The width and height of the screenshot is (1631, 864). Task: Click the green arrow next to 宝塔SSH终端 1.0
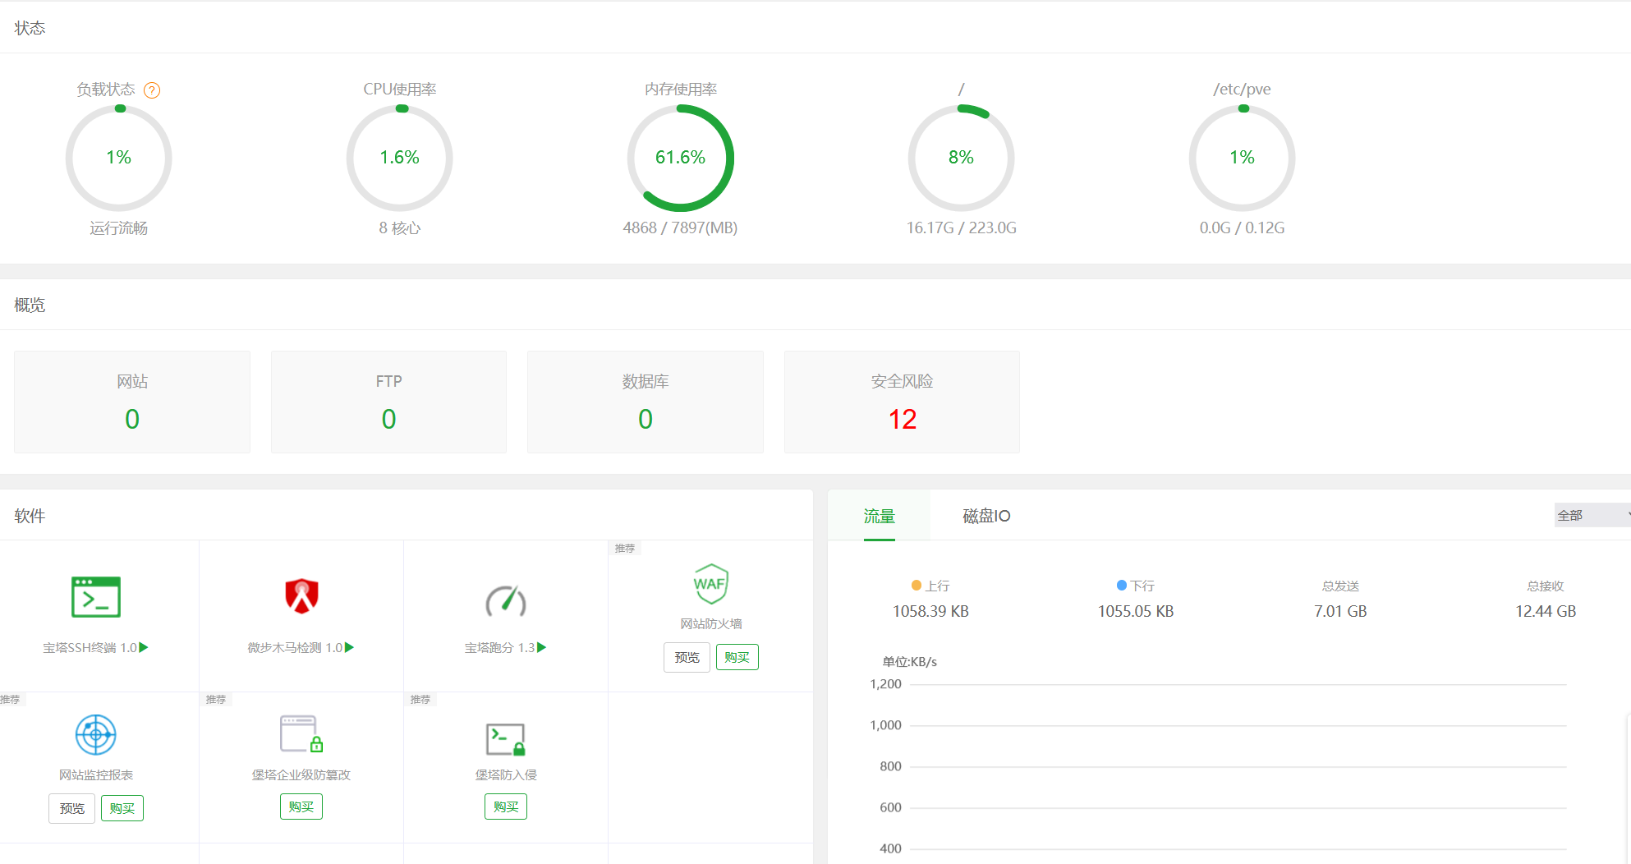(144, 647)
